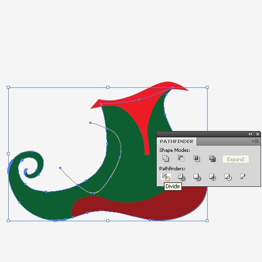Click the Trim pathfinder icon
262x262 pixels.
click(x=181, y=177)
